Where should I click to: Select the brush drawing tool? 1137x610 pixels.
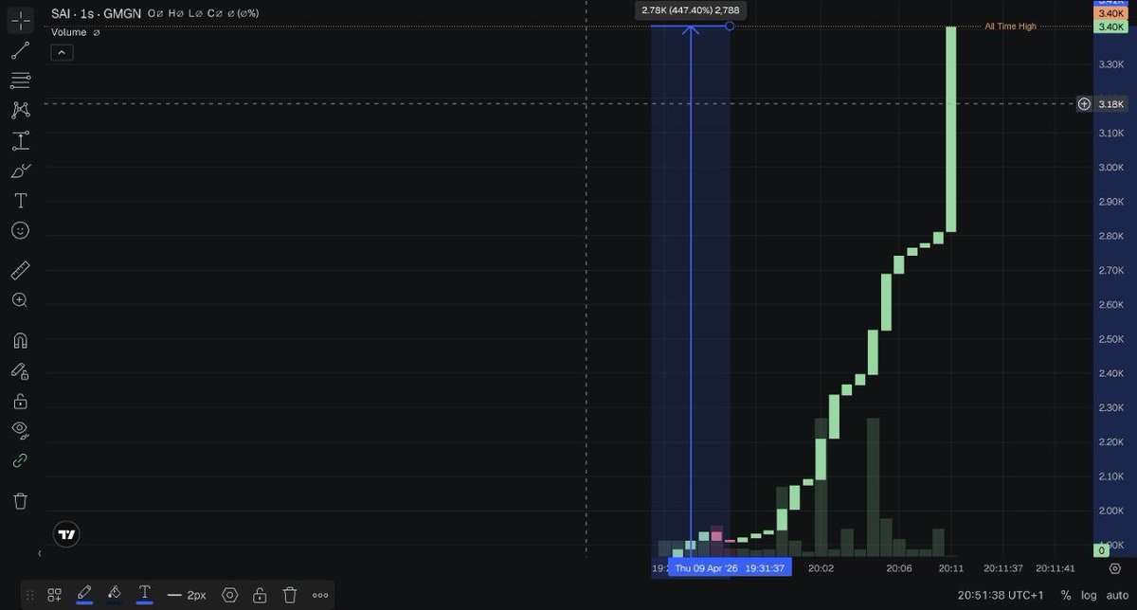[x=21, y=171]
